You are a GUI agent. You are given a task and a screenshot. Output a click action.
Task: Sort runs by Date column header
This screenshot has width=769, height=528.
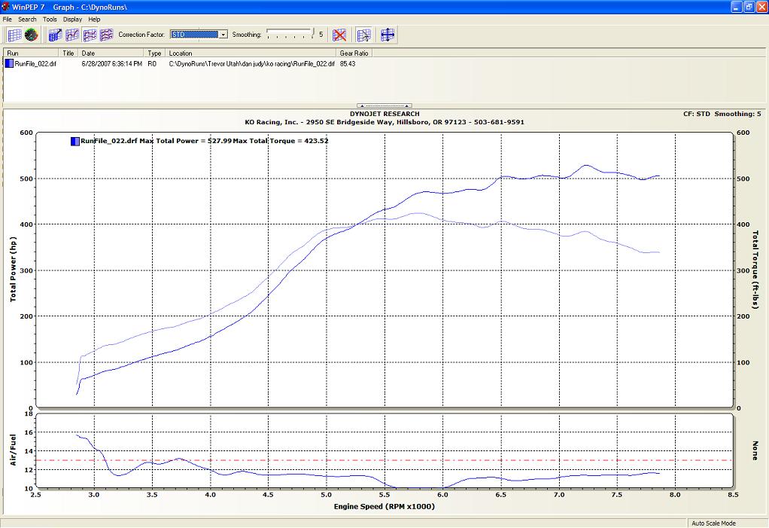click(111, 53)
